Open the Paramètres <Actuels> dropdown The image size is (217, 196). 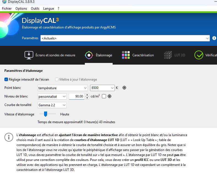coord(125,38)
